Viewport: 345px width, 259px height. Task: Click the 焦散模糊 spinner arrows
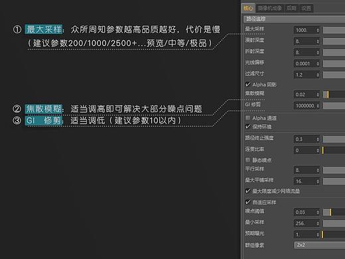(318, 94)
